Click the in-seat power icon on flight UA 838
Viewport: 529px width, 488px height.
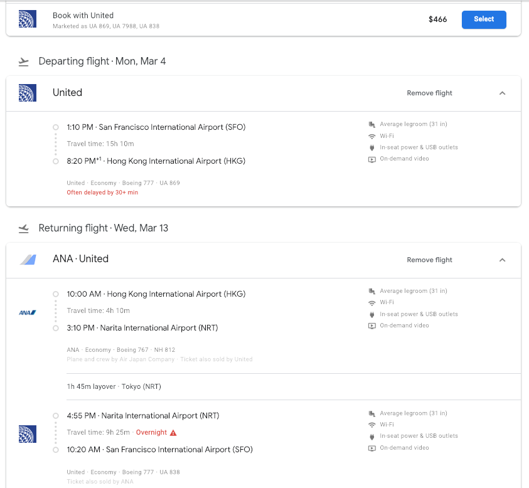pos(372,436)
